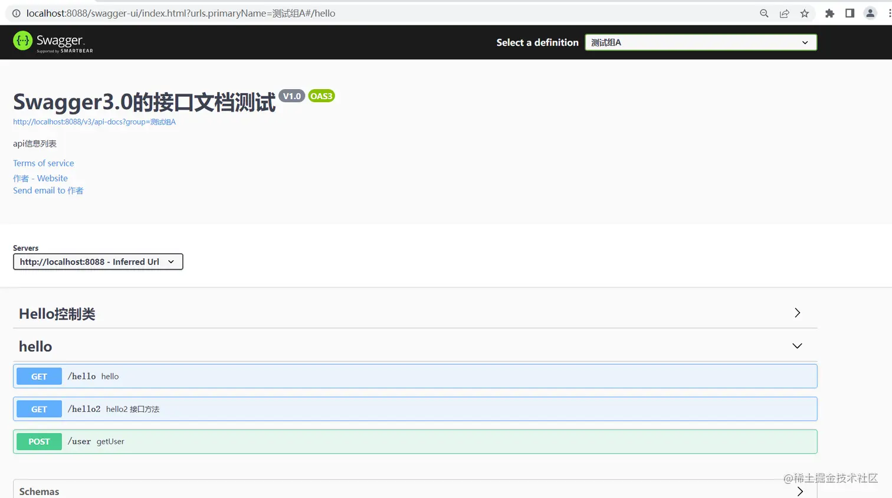Image resolution: width=892 pixels, height=498 pixels.
Task: Click the OAS3 badge
Action: (322, 96)
